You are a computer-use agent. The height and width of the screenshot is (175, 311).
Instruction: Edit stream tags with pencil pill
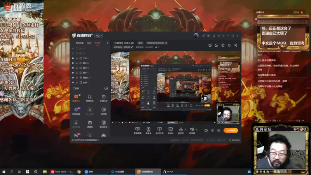click(x=157, y=43)
